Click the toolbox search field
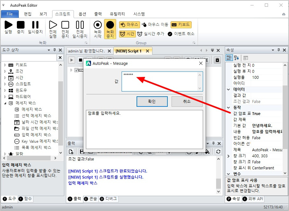The image size is (289, 211). point(29,58)
